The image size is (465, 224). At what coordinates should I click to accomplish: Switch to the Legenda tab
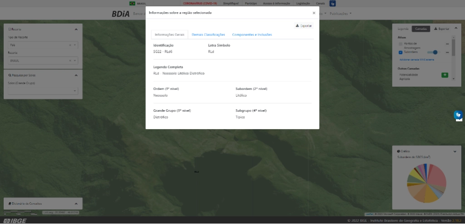tap(403, 29)
